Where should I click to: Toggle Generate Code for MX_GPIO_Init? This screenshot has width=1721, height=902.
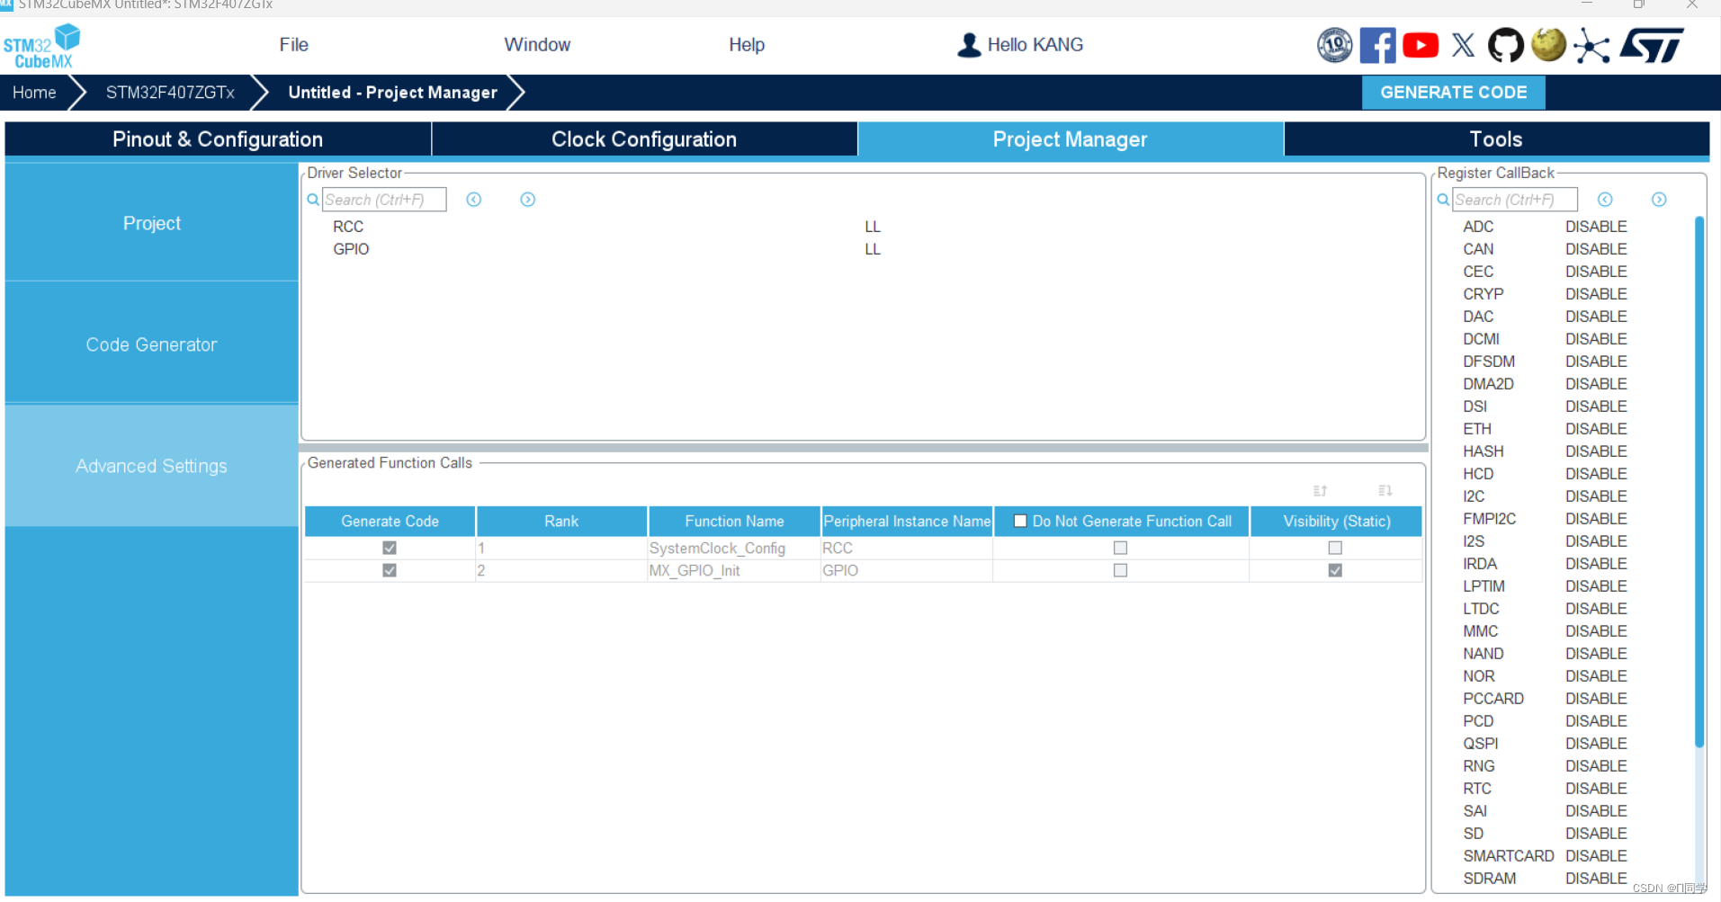click(390, 570)
